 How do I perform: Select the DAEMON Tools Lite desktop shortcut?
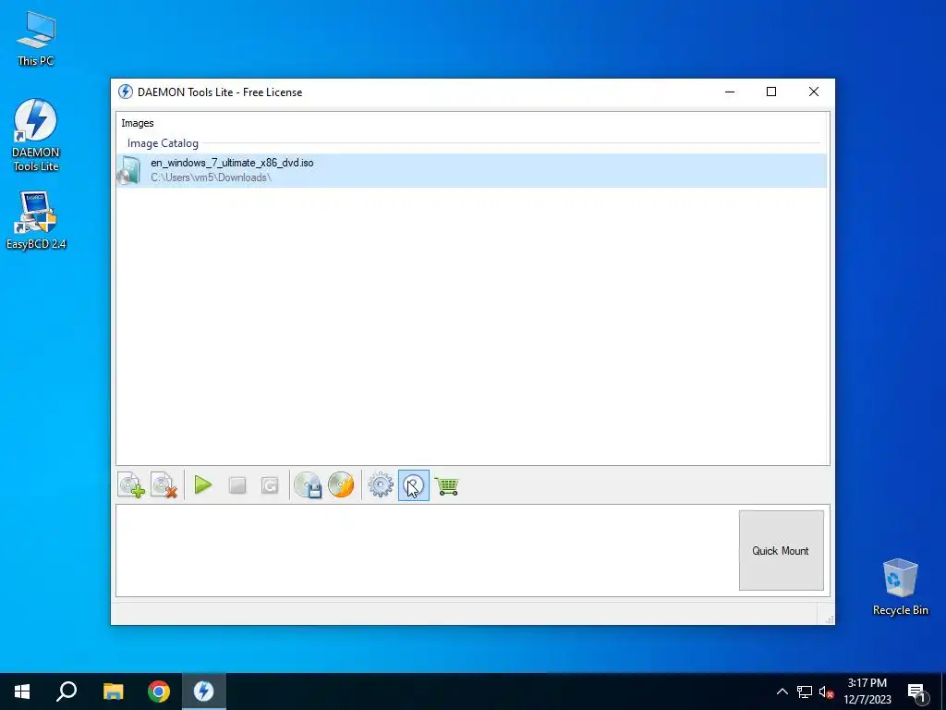coord(36,136)
